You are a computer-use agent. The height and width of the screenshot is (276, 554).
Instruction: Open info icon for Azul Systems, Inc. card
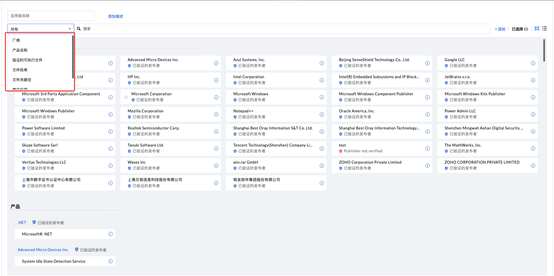(x=322, y=63)
